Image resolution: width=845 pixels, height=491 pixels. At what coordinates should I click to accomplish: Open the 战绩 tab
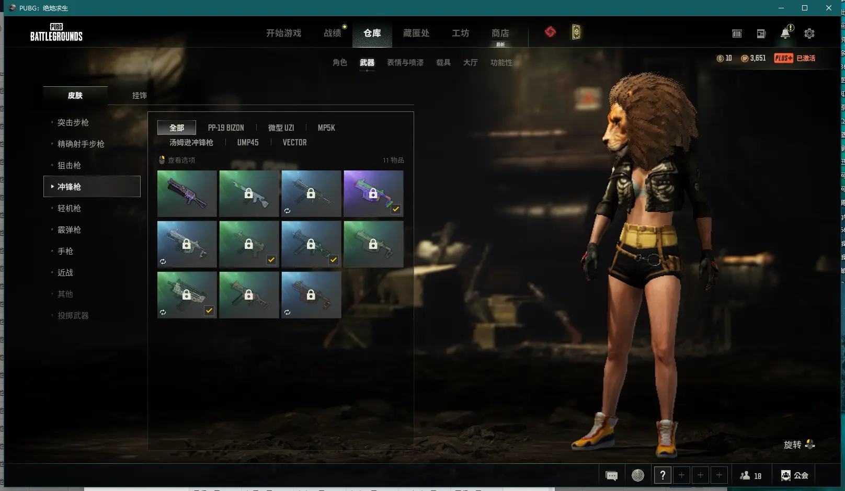pos(333,33)
